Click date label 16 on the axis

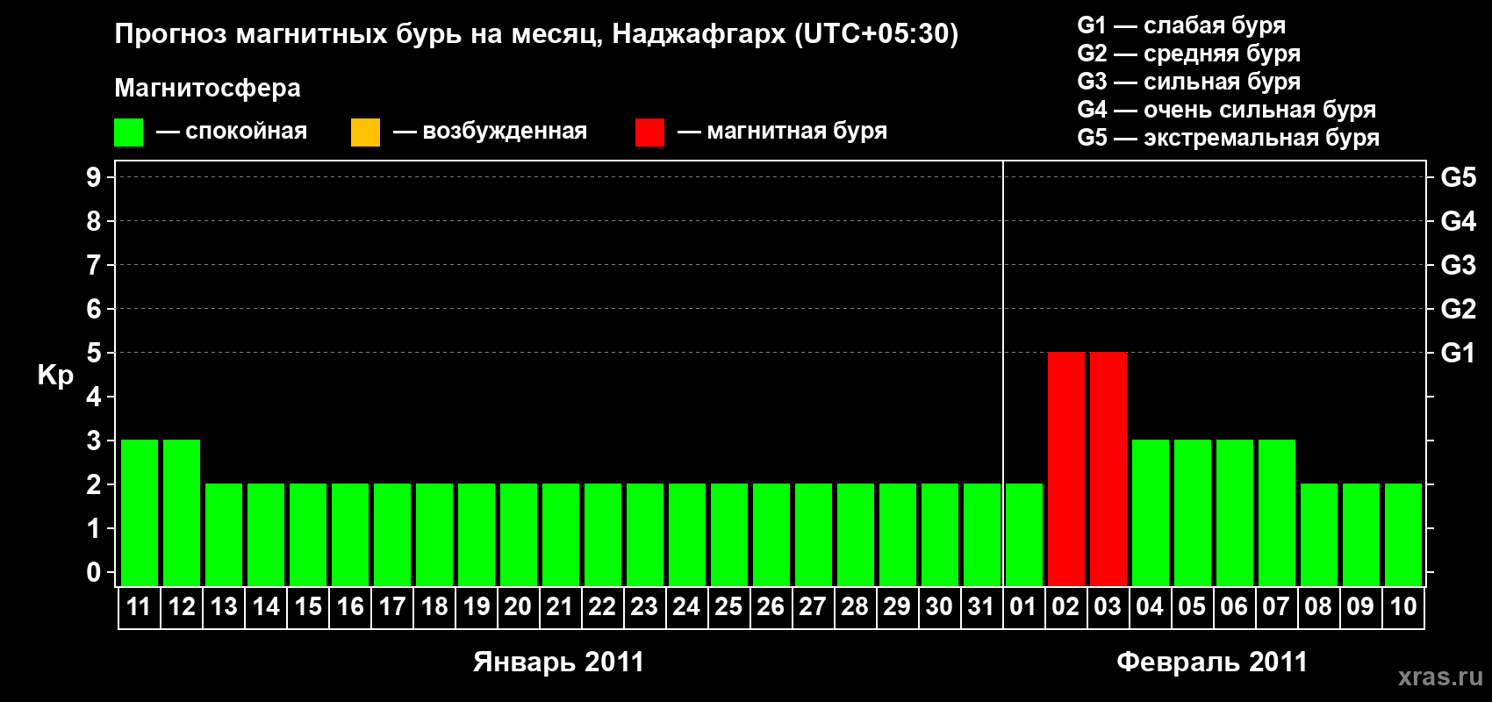[x=350, y=607]
